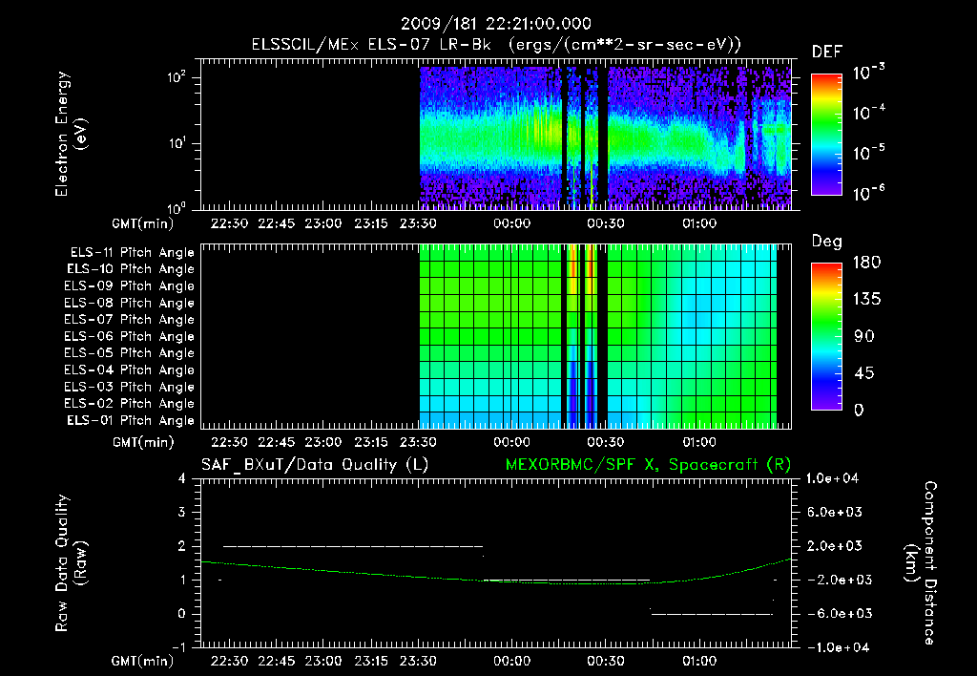Click the data quality level 2 line segment

click(353, 546)
